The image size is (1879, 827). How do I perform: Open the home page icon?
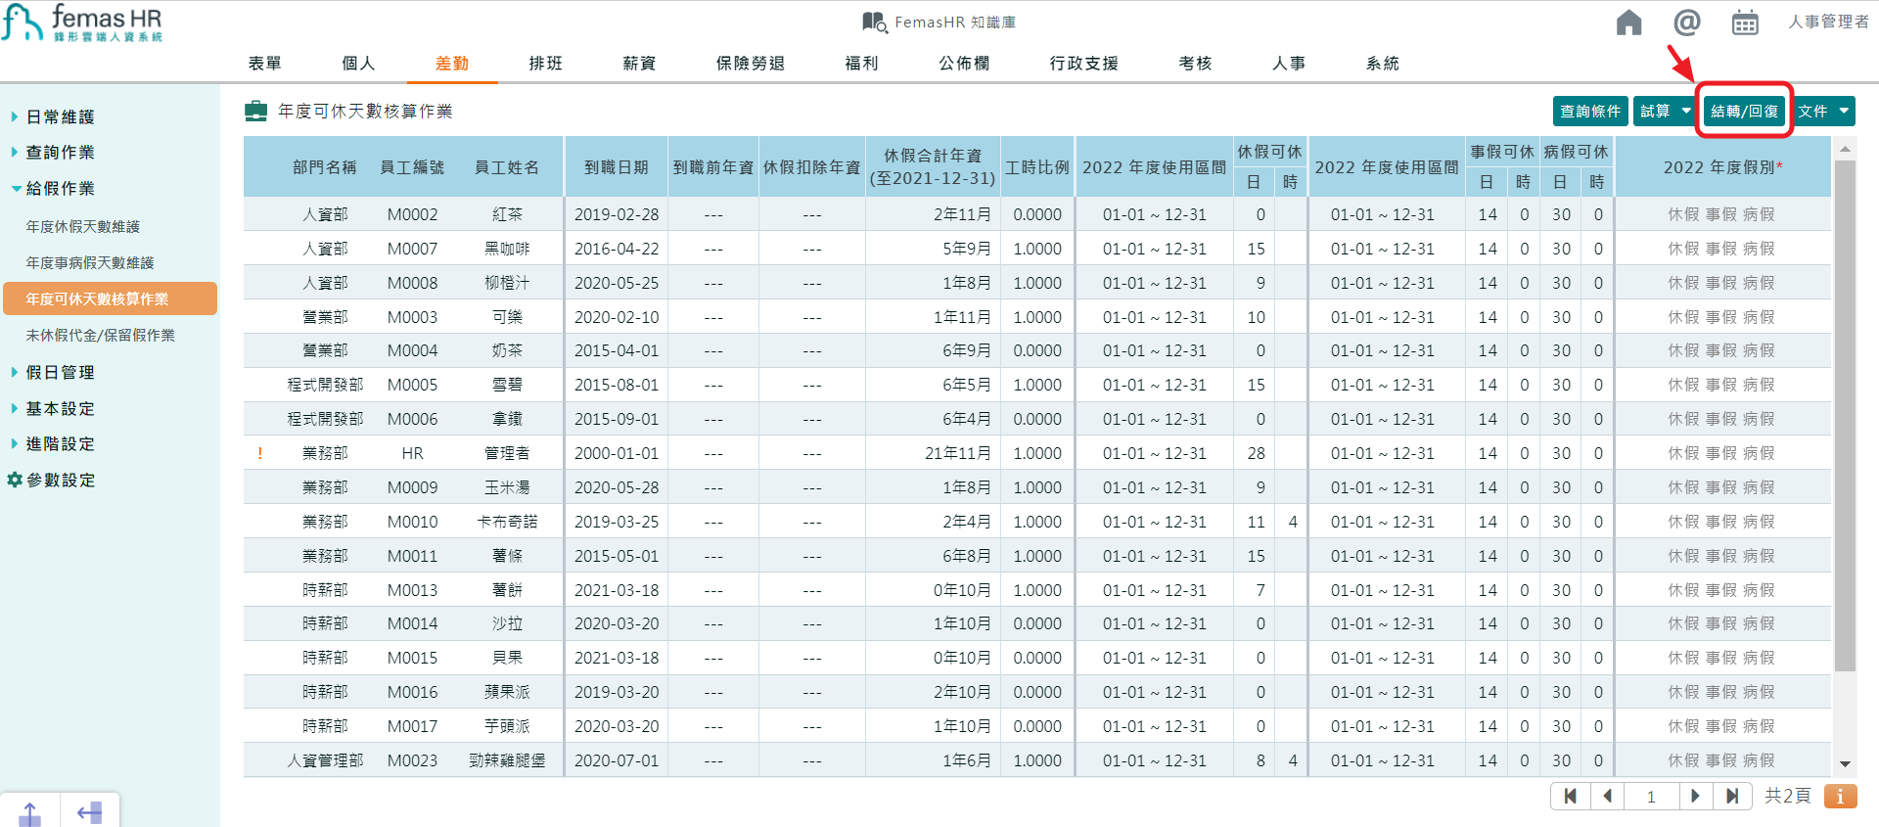pyautogui.click(x=1628, y=23)
